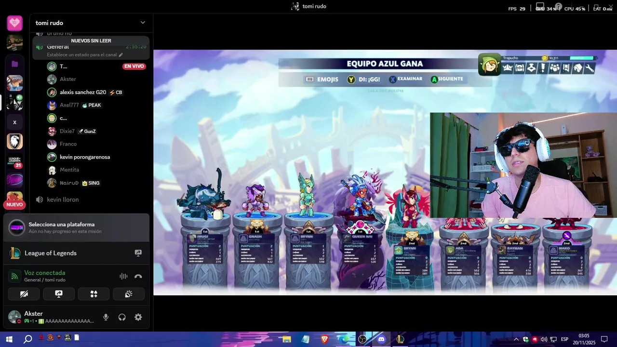Click the Trapucho player avatar in game
617x347 pixels.
[x=489, y=65]
